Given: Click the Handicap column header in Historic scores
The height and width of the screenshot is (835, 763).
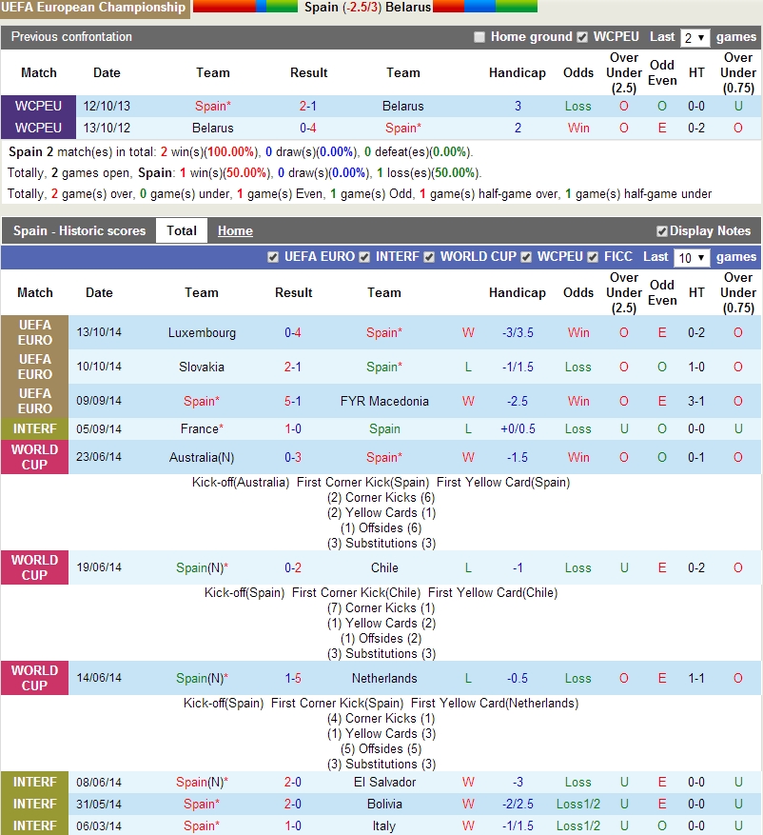Looking at the screenshot, I should pyautogui.click(x=518, y=293).
